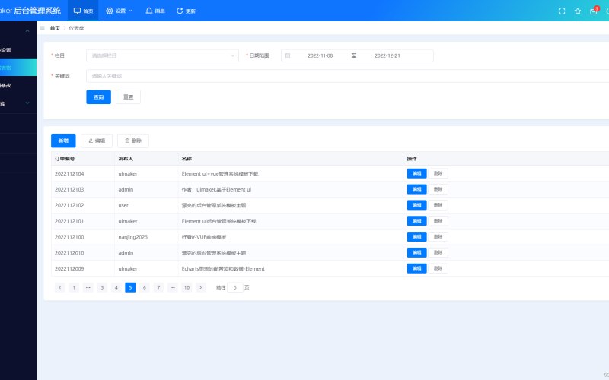Edit the row for order 2022112102
The image size is (609, 380).
point(416,205)
